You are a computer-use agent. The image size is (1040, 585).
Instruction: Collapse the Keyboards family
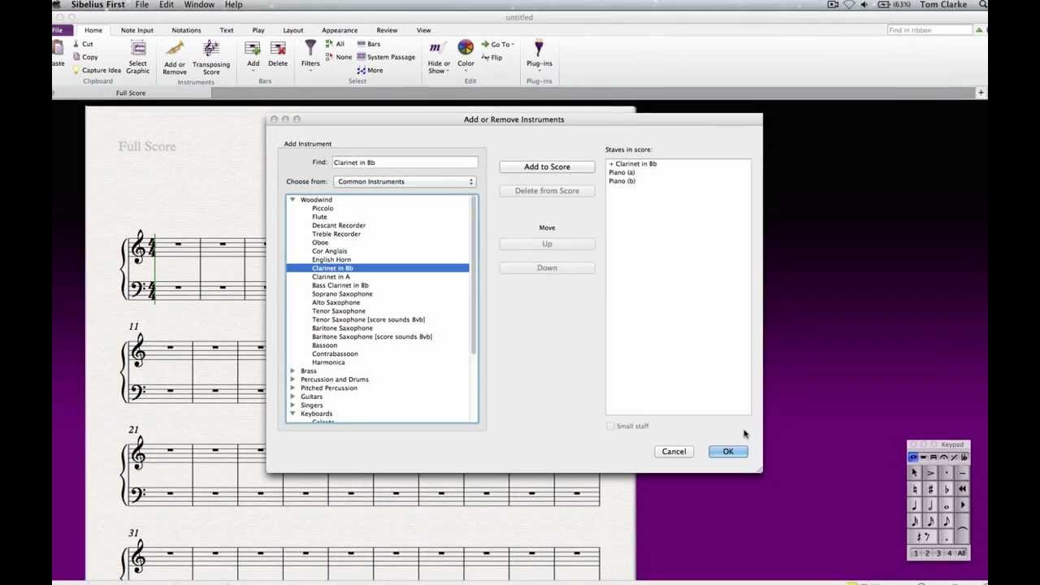point(292,414)
